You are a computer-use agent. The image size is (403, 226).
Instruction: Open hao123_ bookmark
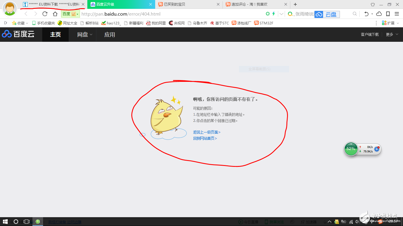coord(111,23)
